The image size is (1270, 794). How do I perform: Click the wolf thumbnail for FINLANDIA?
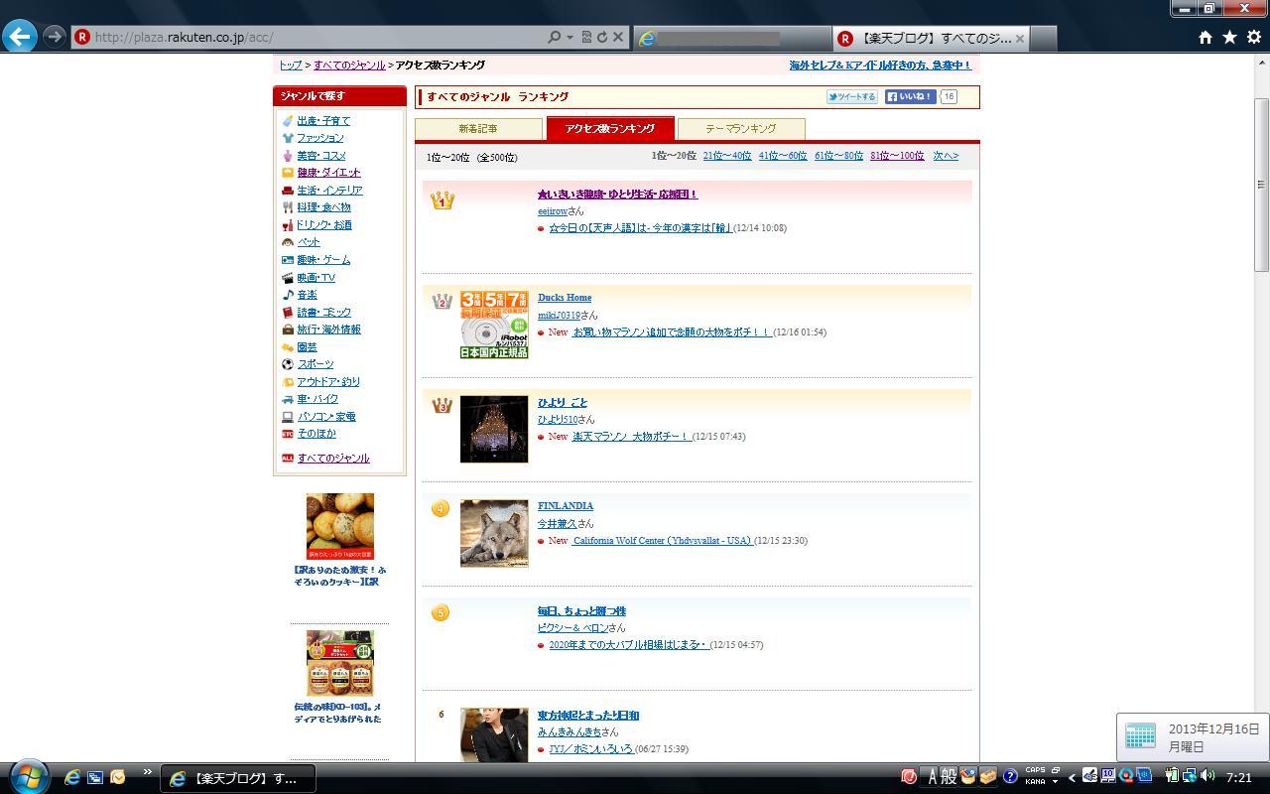[x=494, y=534]
